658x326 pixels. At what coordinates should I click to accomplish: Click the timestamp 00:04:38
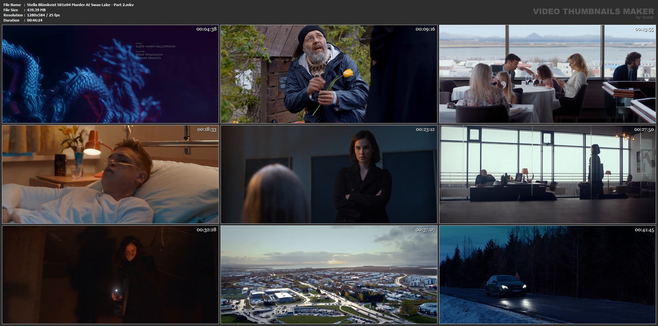click(x=206, y=29)
